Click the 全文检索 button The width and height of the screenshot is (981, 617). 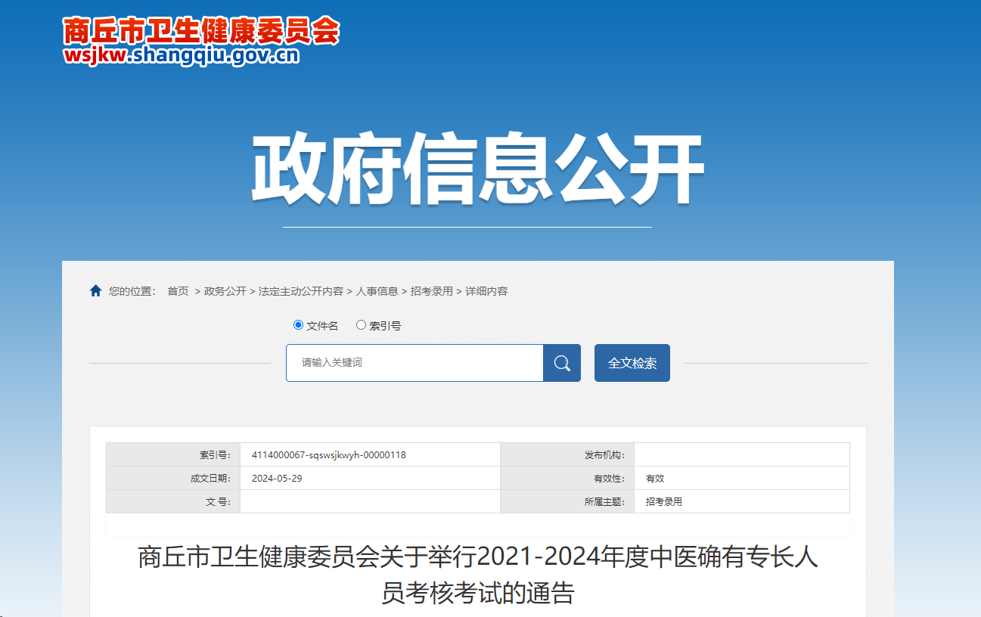coord(632,363)
